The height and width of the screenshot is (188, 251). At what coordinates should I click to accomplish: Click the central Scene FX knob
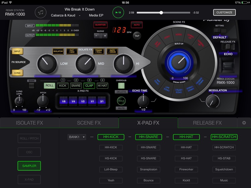(x=179, y=62)
